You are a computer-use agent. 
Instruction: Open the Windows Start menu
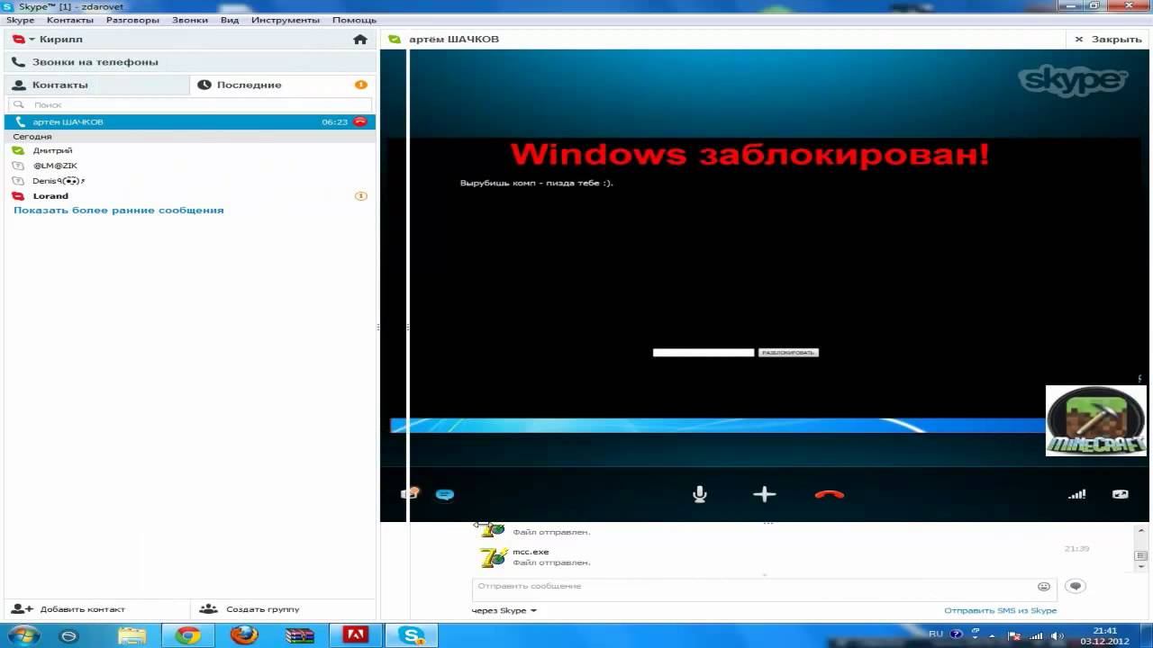24,634
